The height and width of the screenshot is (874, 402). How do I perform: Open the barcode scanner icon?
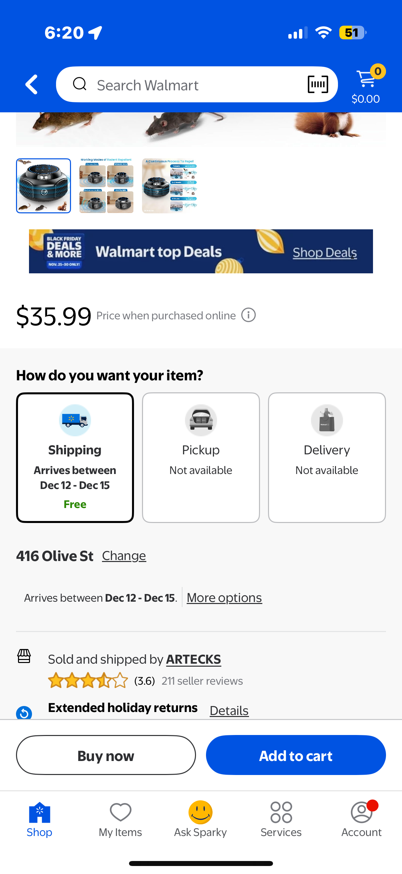click(x=318, y=84)
